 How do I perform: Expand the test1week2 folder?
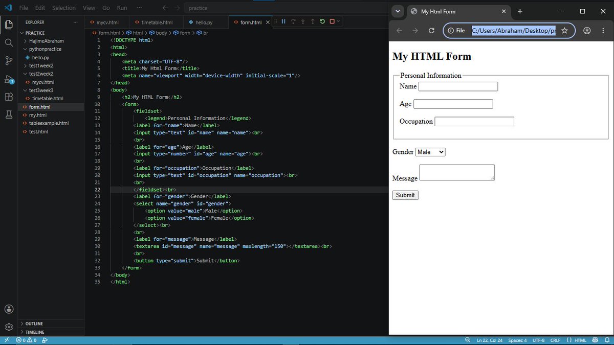(x=51, y=65)
